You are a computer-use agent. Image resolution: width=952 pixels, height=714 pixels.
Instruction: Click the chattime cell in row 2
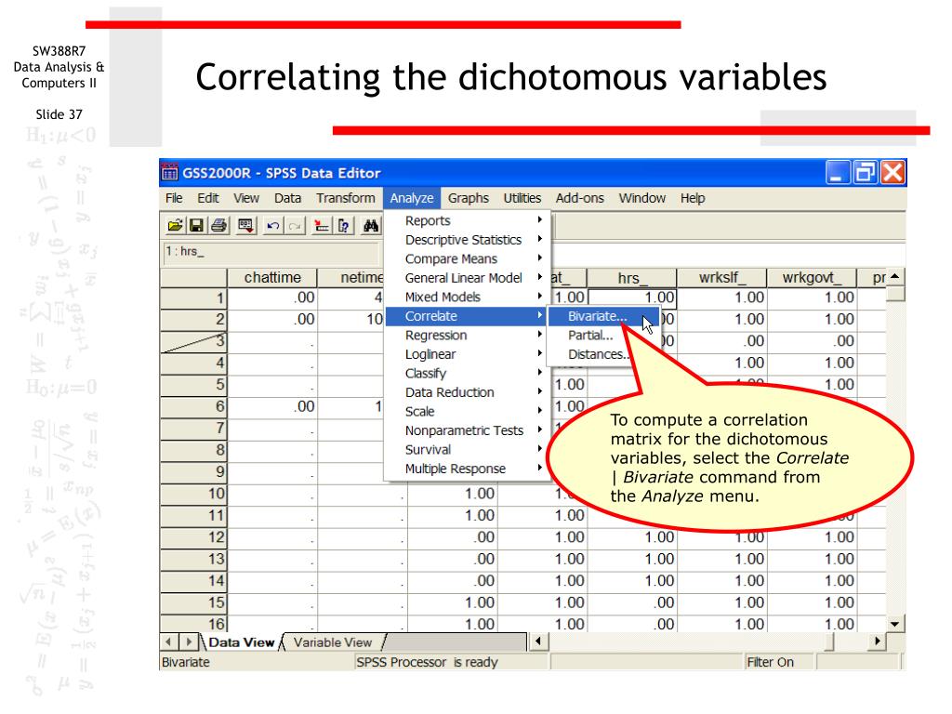[x=272, y=320]
